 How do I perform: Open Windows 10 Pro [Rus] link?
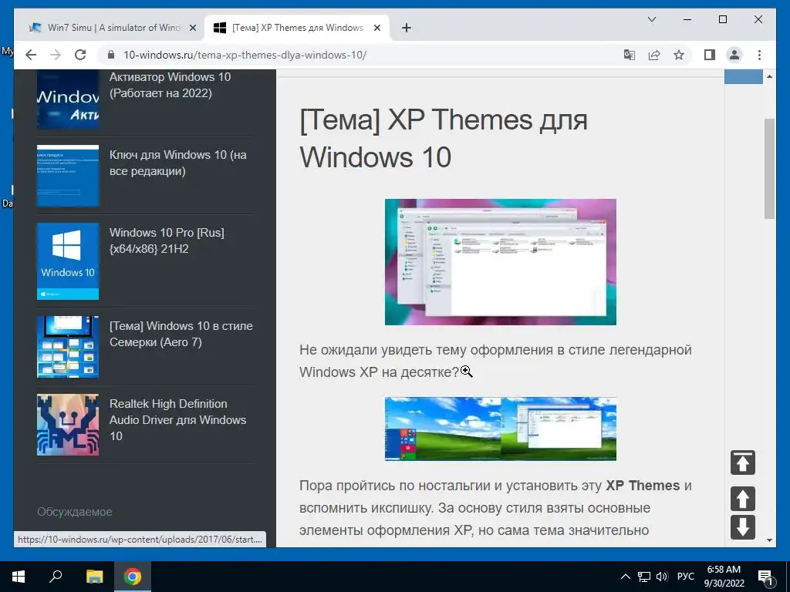(x=167, y=240)
